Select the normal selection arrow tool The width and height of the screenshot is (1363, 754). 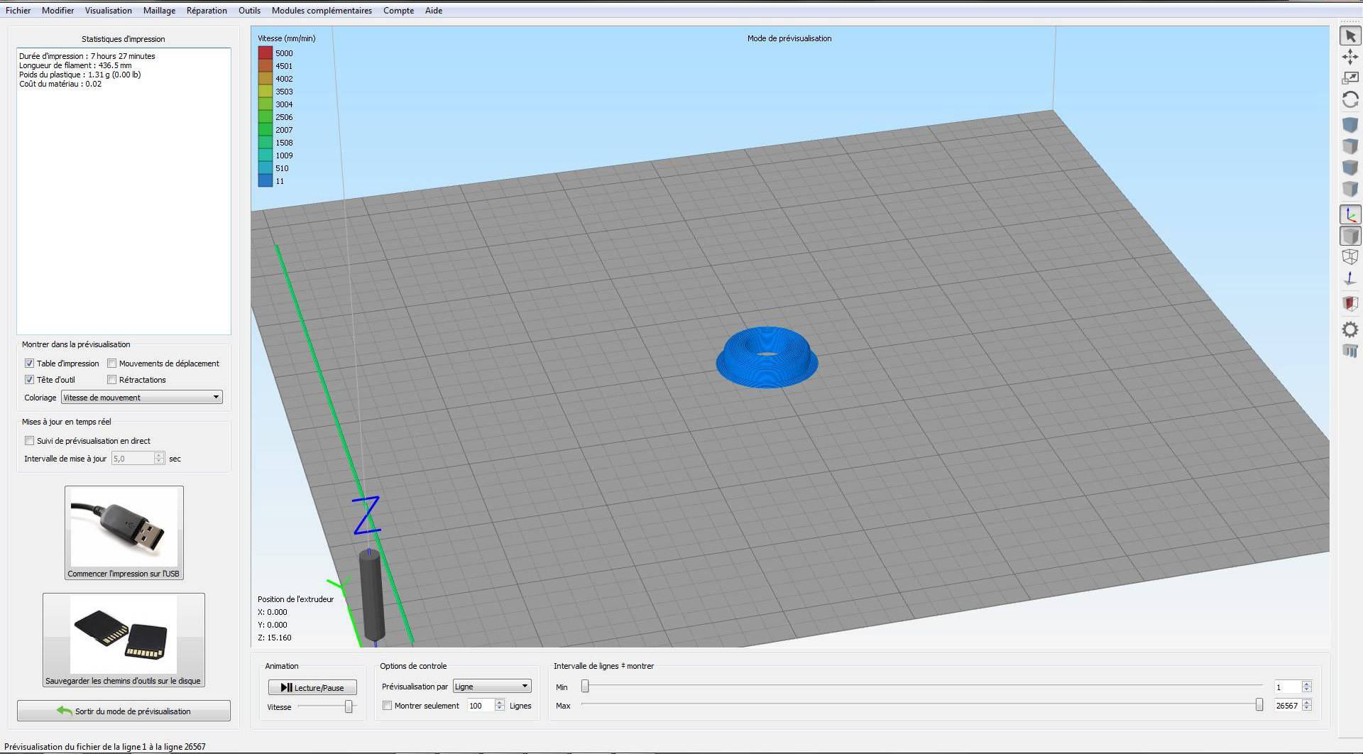pos(1350,35)
